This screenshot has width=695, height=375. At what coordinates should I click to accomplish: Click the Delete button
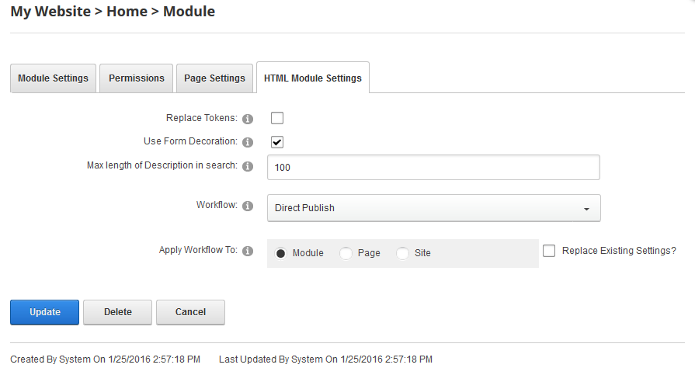point(118,312)
